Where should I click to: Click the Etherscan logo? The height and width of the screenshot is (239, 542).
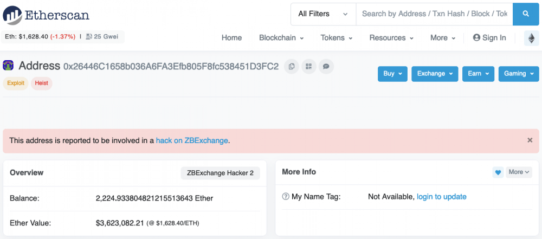46,15
